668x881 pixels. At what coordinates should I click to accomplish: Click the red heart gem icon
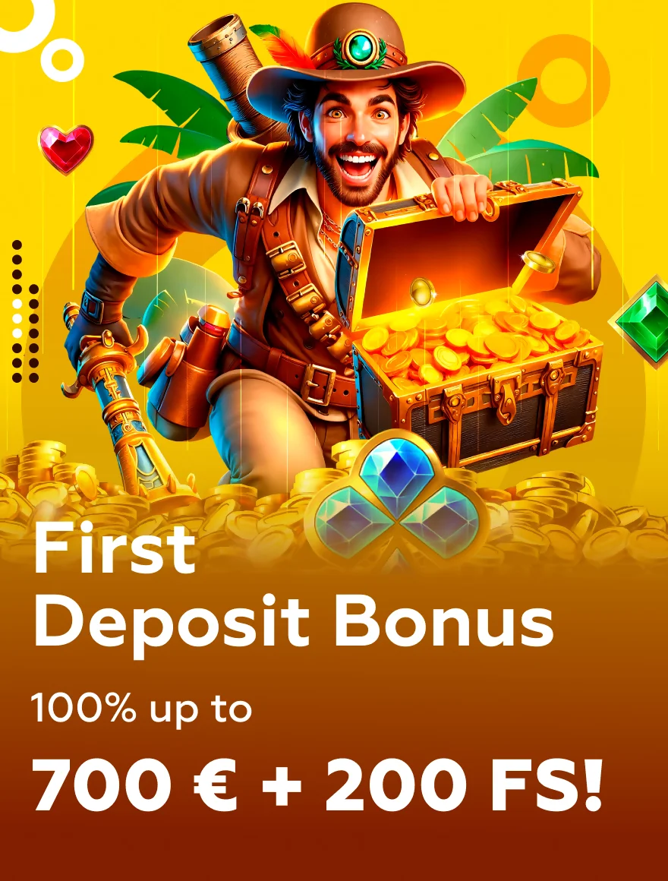click(x=66, y=148)
